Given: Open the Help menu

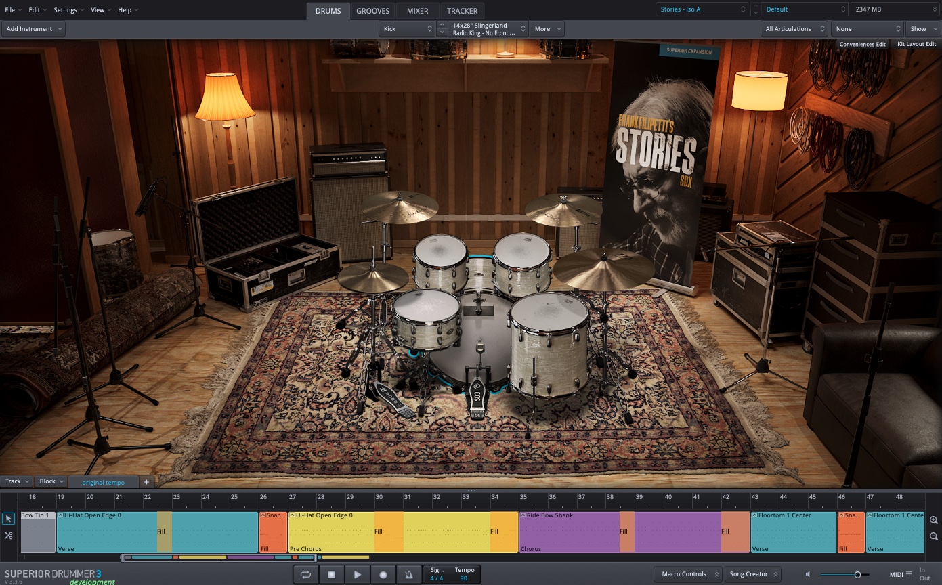Looking at the screenshot, I should click(x=128, y=10).
